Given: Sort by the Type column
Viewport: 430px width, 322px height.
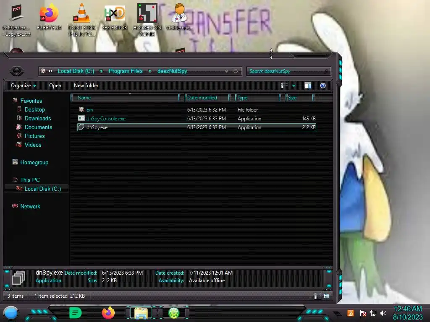Looking at the screenshot, I should (x=257, y=97).
